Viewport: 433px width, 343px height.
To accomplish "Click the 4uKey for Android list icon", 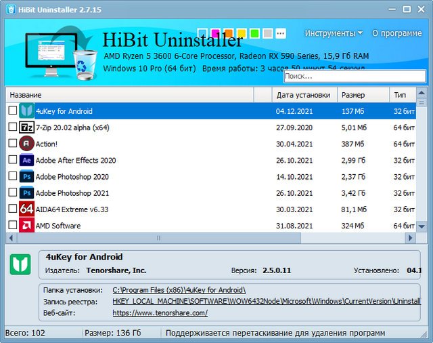I will (26, 110).
